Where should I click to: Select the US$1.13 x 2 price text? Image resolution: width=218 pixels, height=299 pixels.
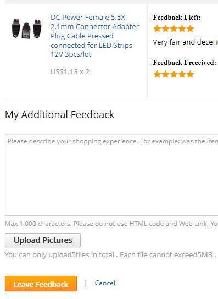[x=70, y=72]
